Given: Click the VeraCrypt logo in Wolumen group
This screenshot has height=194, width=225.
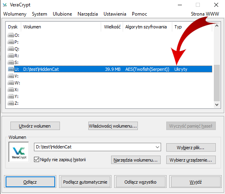Looking at the screenshot, I should point(19,152).
